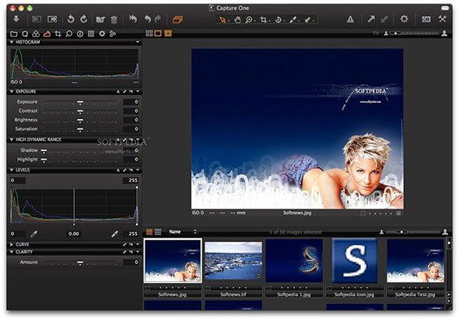Select the Softnews.tif thumbnail
Screen dimensions: 459x320
(x=233, y=261)
